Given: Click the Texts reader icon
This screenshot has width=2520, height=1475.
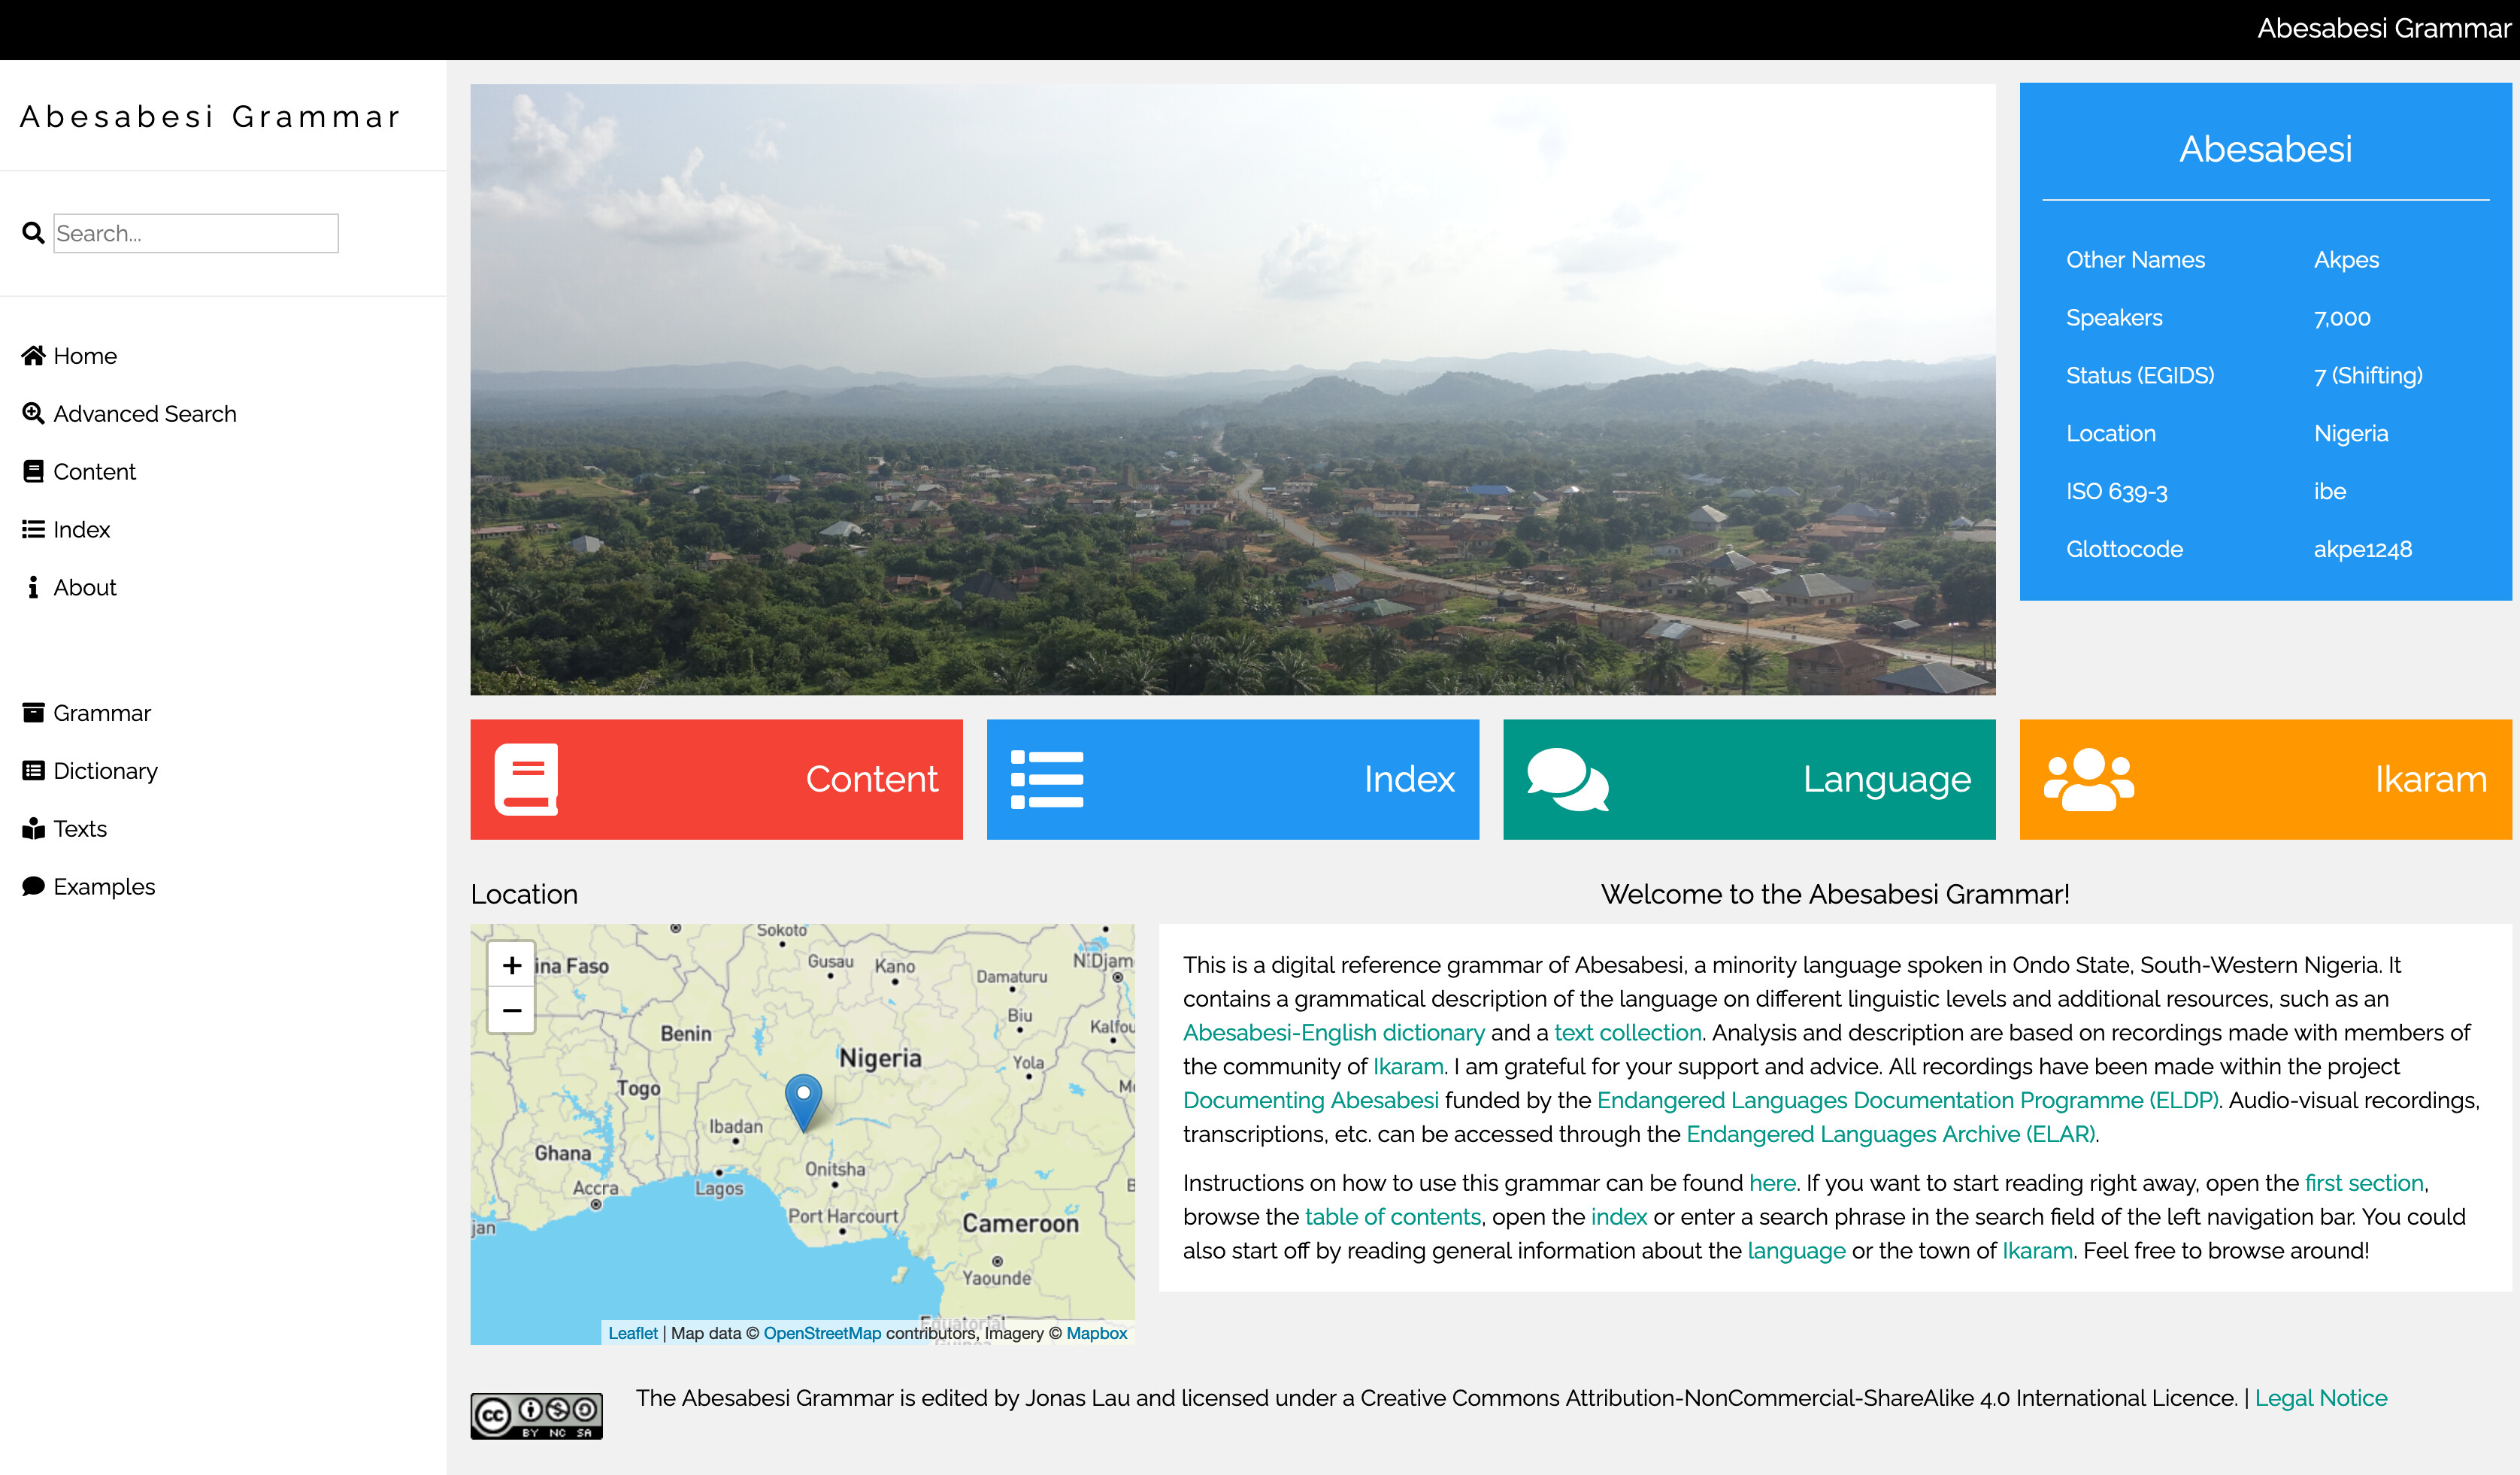Looking at the screenshot, I should point(33,829).
